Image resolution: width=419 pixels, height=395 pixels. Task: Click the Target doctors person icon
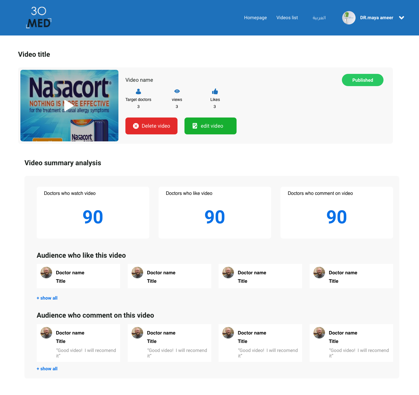pos(139,92)
